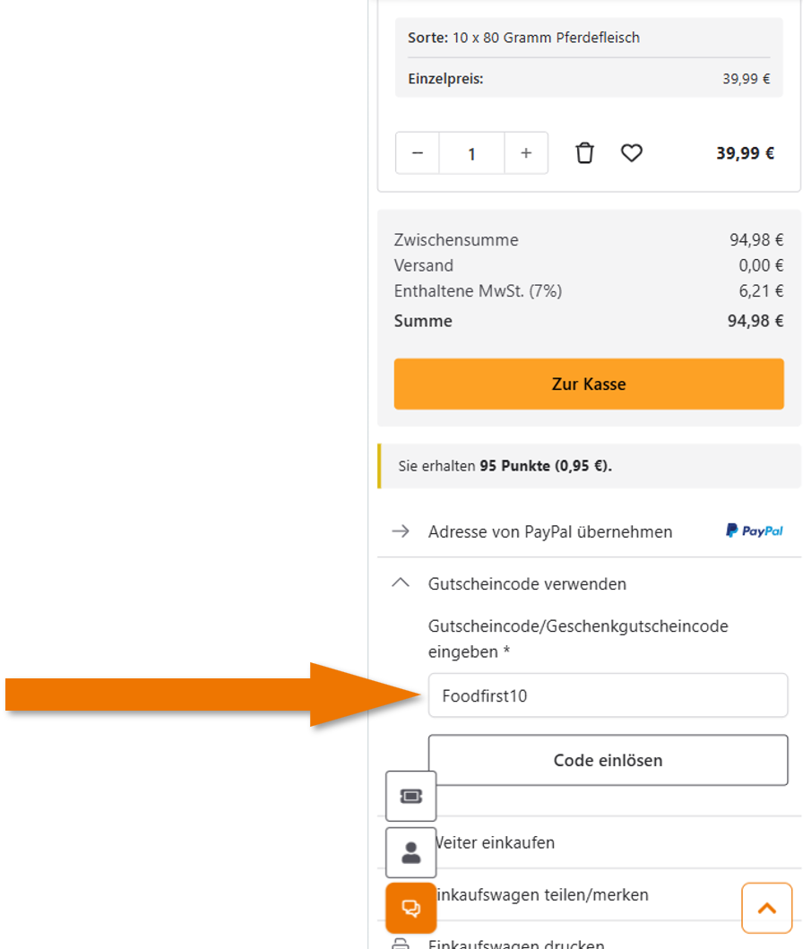Click the PayPal logo
The height and width of the screenshot is (949, 803).
click(754, 531)
